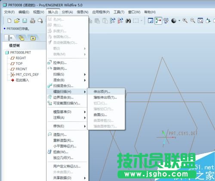Open the 视图(V) menu
Image resolution: width=215 pixels, height=181 pixels.
pyautogui.click(x=39, y=12)
